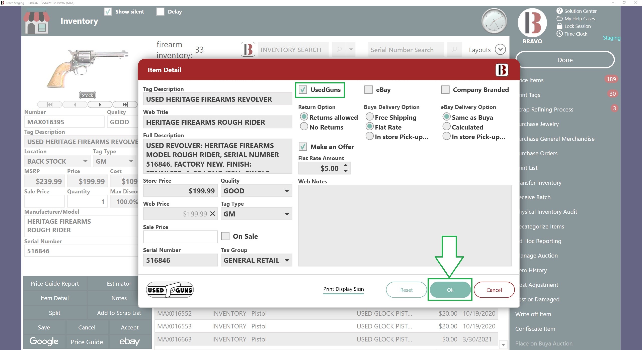Screen dimensions: 642x350
Task: Toggle the Show silent checkbox
Action: click(x=108, y=12)
